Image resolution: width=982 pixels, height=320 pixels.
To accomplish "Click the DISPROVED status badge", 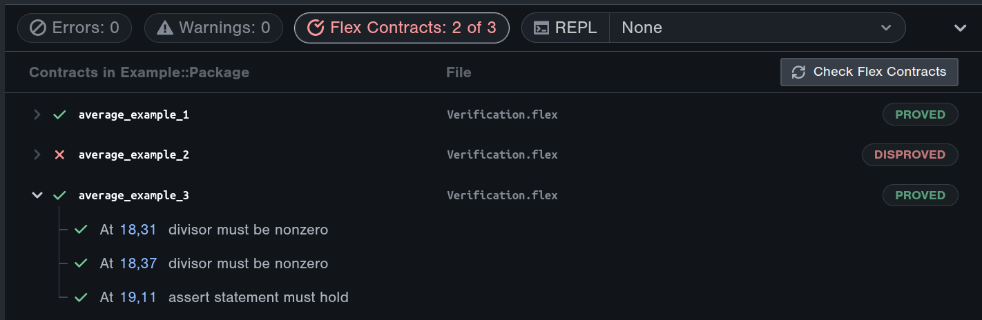I will [x=909, y=155].
